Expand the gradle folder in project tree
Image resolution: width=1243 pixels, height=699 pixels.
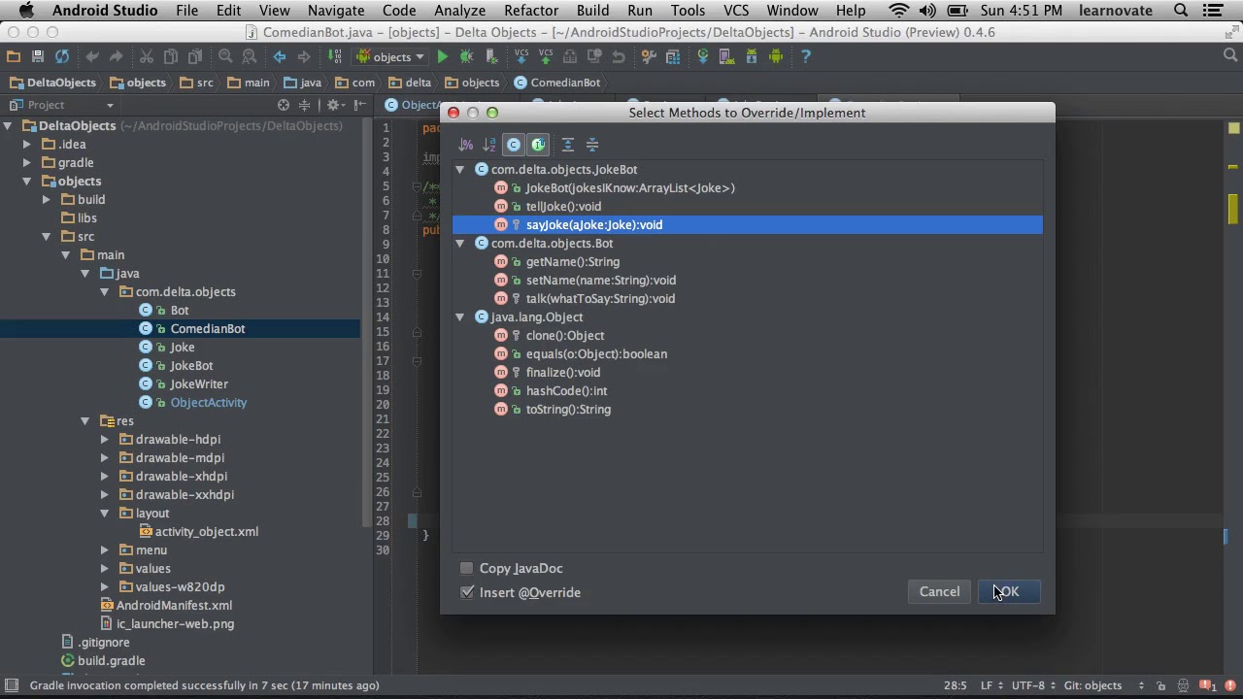27,163
